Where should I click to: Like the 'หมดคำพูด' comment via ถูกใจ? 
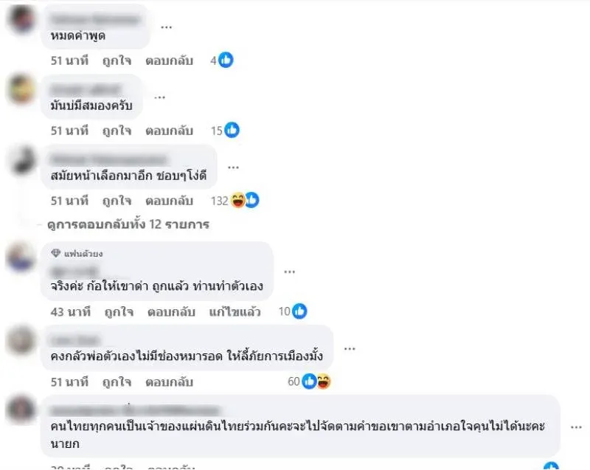pos(117,61)
